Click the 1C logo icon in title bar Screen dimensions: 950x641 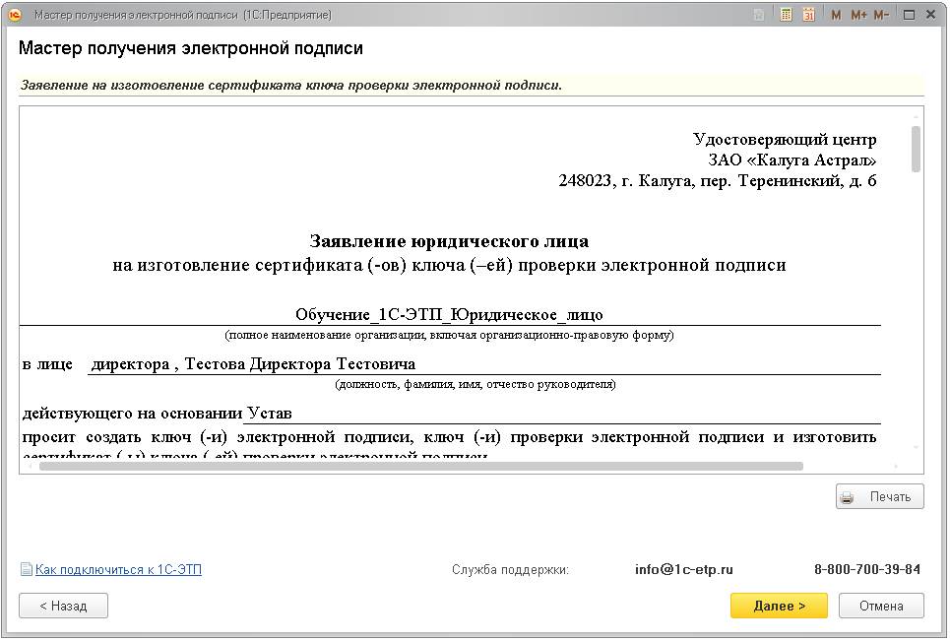pos(15,15)
